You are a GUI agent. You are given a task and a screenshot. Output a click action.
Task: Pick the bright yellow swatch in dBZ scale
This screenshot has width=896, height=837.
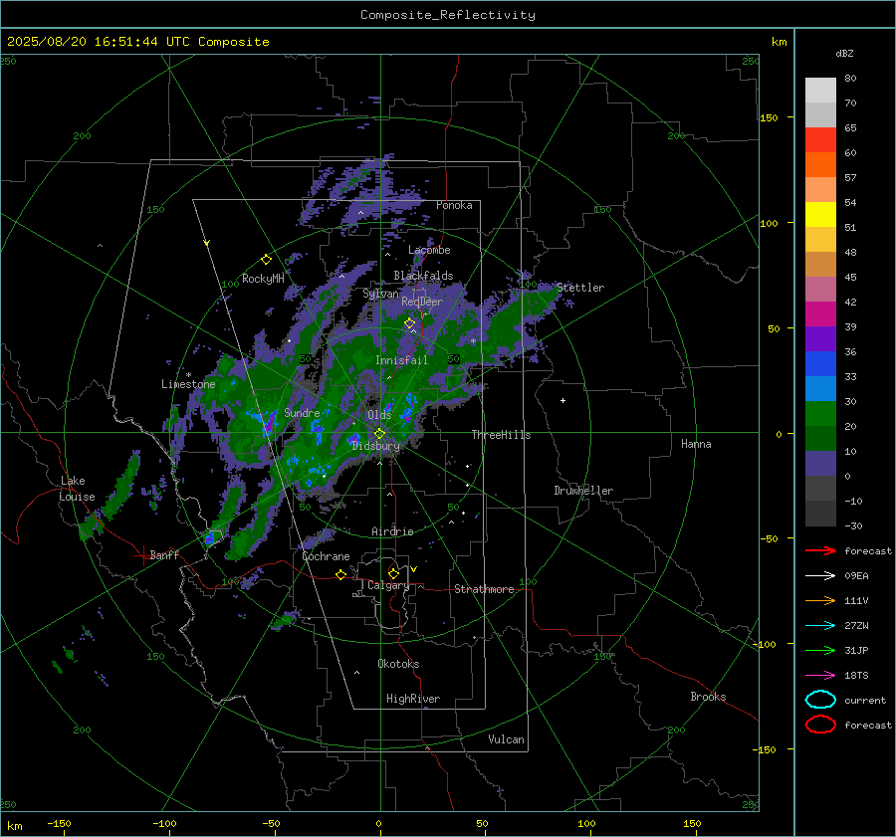click(820, 214)
